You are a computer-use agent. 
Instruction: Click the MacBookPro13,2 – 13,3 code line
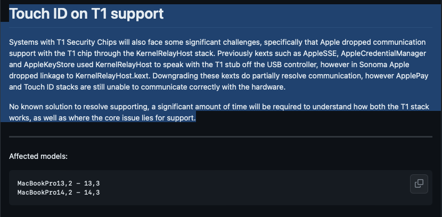click(x=59, y=183)
